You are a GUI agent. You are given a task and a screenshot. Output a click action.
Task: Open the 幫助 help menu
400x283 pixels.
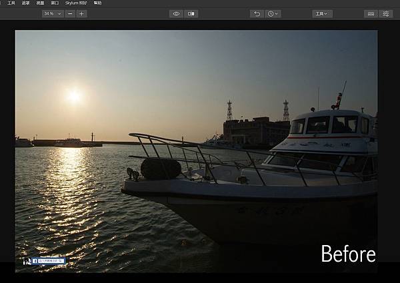(x=98, y=3)
